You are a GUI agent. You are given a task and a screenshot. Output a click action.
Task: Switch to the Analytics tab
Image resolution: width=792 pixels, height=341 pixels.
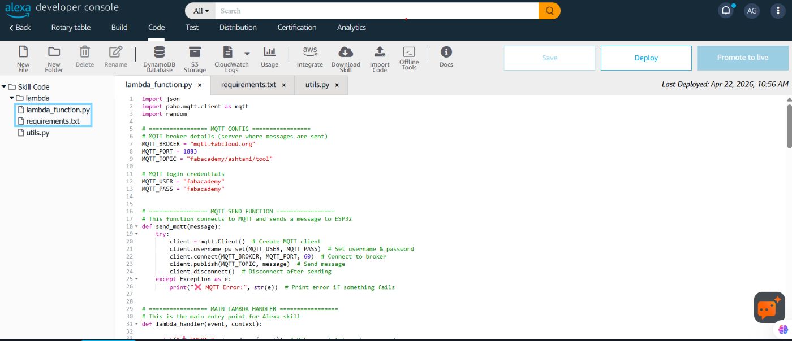tap(352, 27)
